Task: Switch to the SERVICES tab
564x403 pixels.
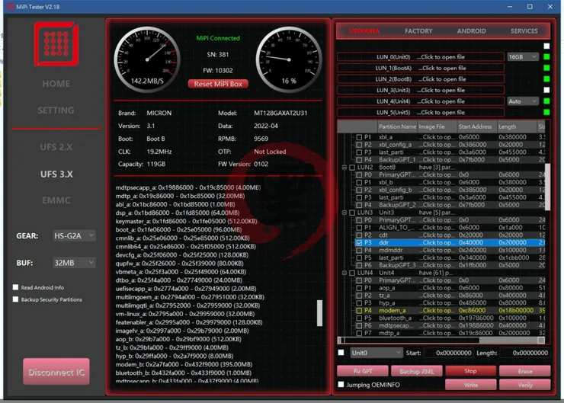Action: (x=524, y=31)
